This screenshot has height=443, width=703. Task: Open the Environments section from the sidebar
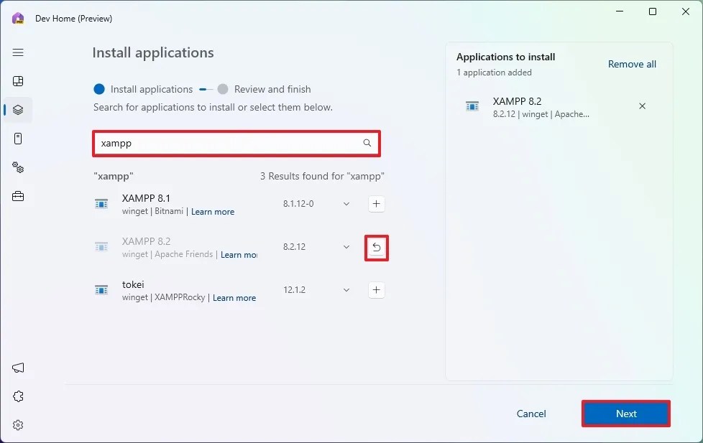click(x=18, y=139)
